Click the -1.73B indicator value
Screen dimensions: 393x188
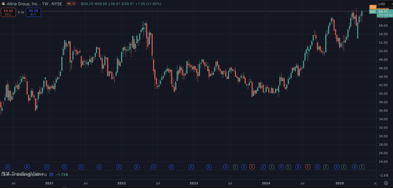click(62, 175)
